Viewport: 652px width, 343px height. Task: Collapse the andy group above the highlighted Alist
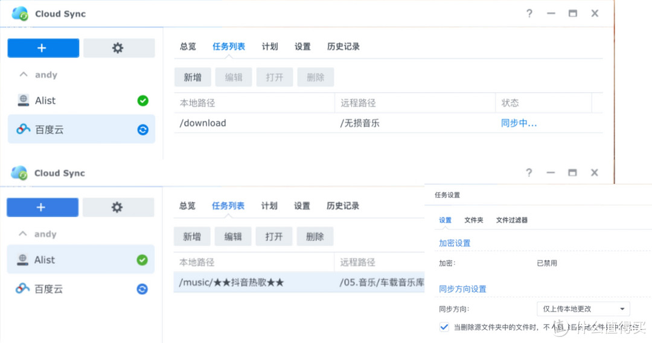point(24,234)
